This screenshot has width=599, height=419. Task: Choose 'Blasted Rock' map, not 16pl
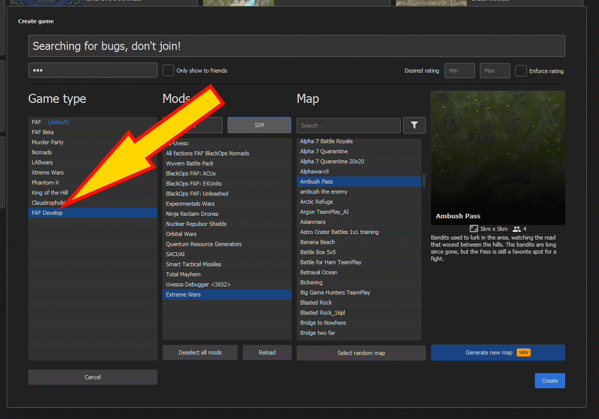click(x=359, y=303)
